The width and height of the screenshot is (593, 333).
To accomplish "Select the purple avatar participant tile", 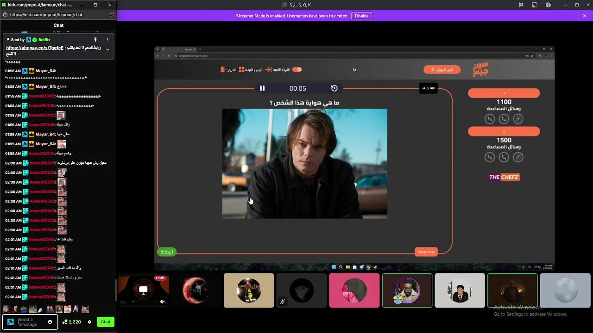I will pos(407,290).
